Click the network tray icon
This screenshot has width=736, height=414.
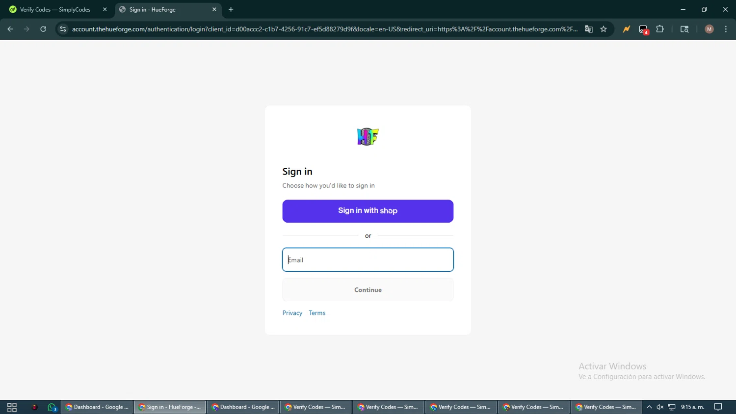pos(672,407)
